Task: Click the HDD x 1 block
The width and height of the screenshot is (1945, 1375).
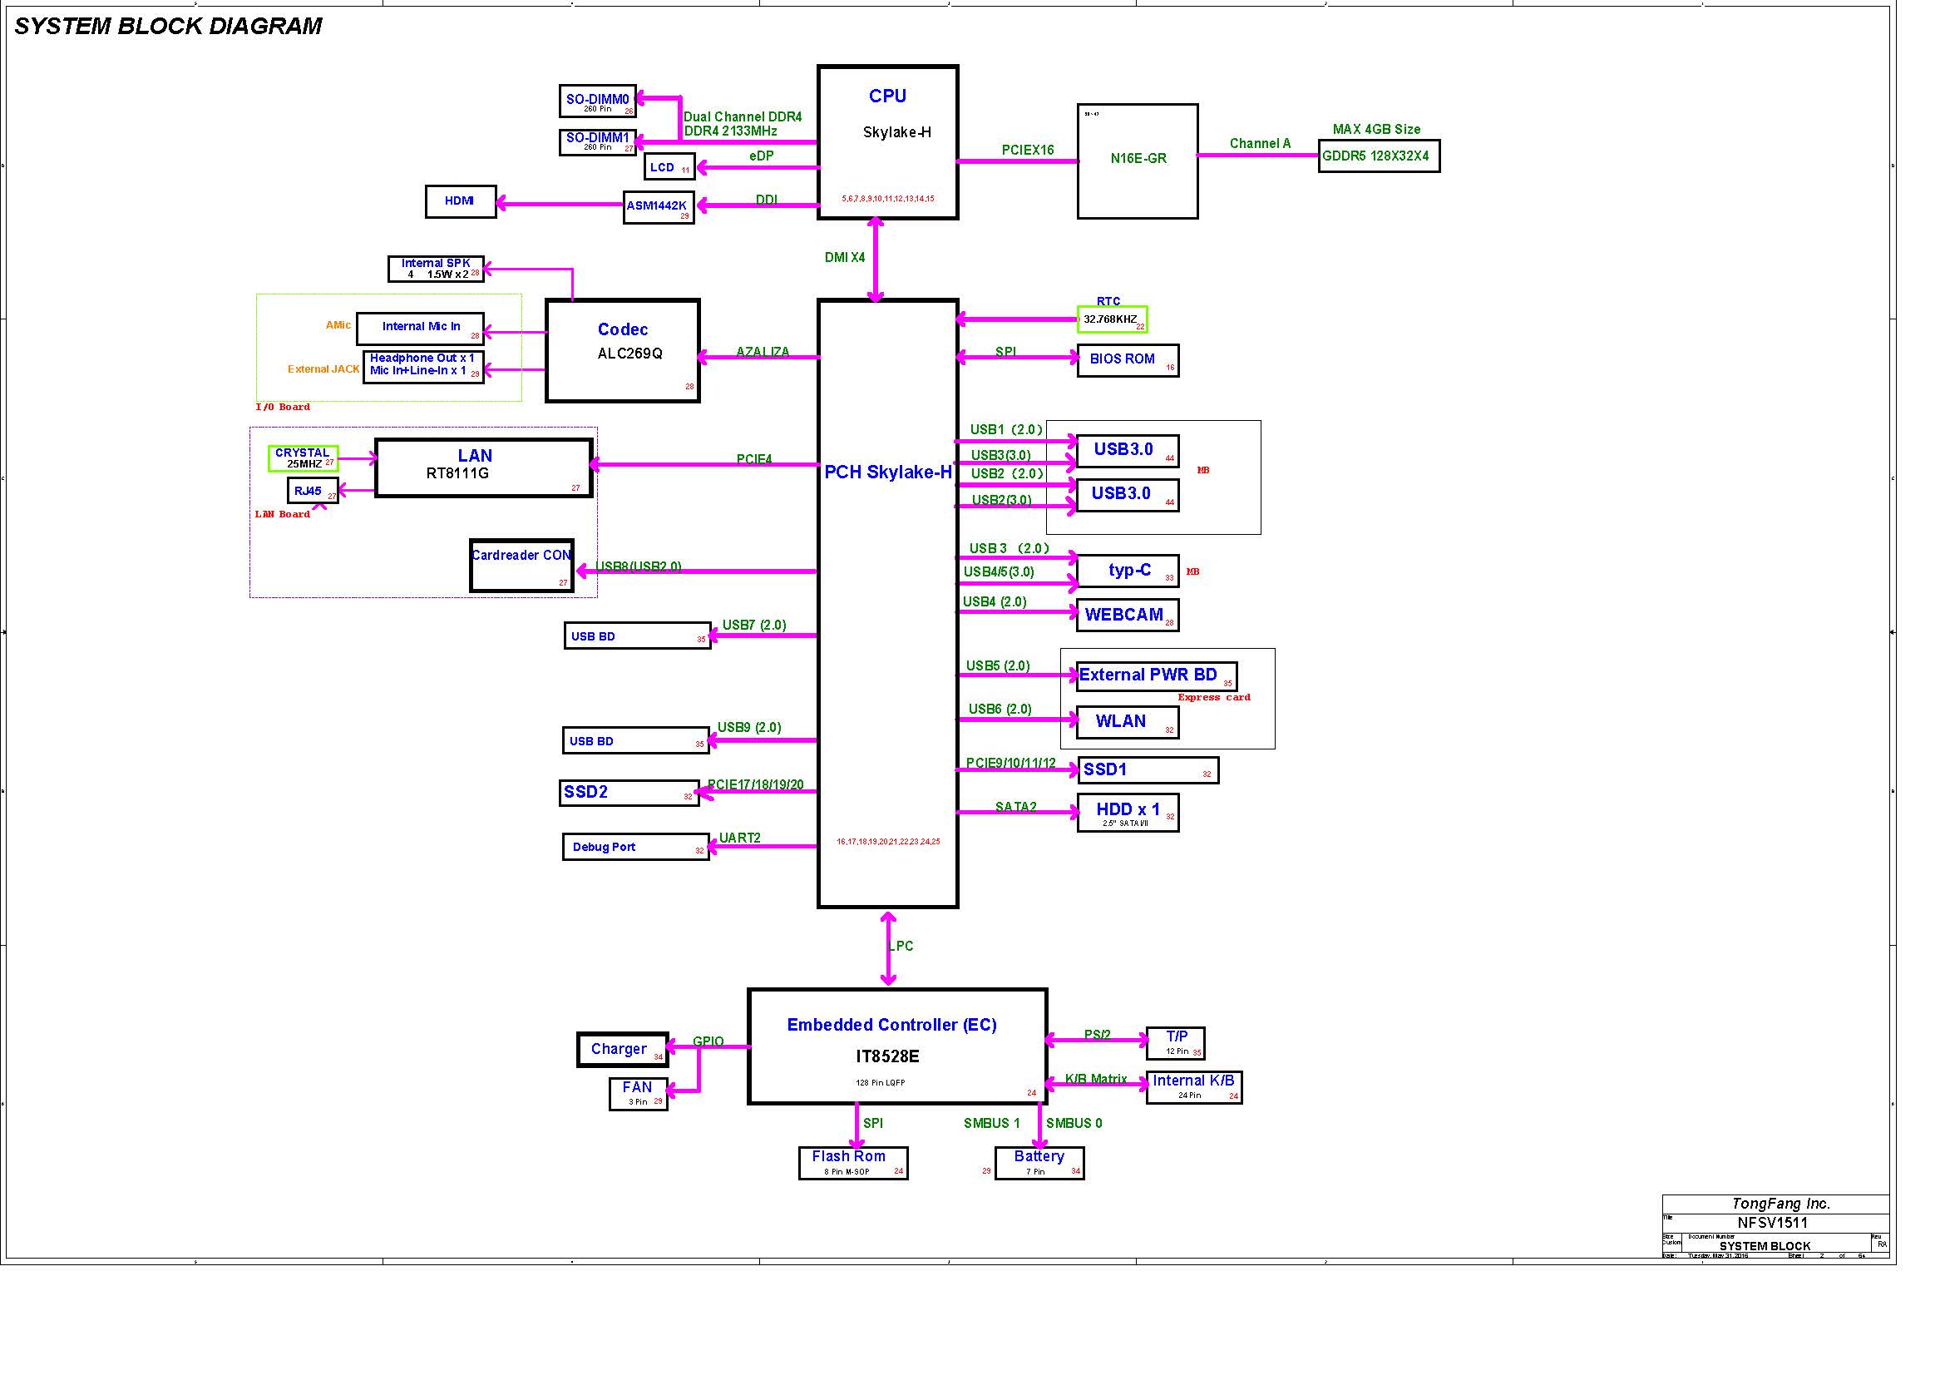Action: click(1127, 813)
